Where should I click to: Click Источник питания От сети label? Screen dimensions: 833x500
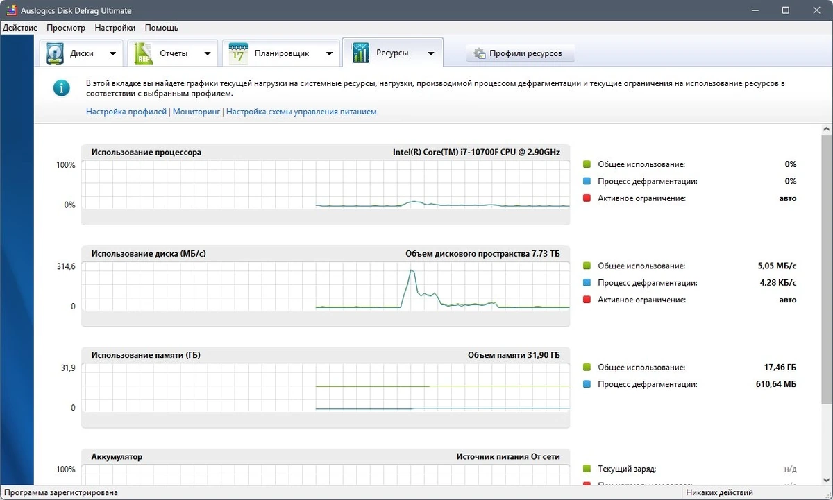[508, 457]
